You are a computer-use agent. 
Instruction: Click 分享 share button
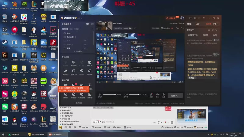point(181,23)
